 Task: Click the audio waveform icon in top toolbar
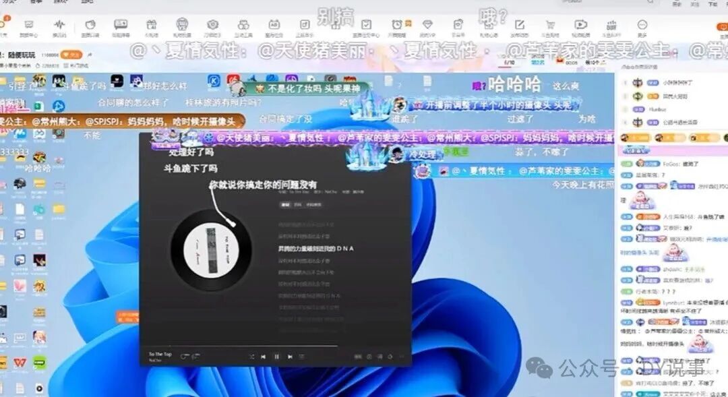pos(59,25)
